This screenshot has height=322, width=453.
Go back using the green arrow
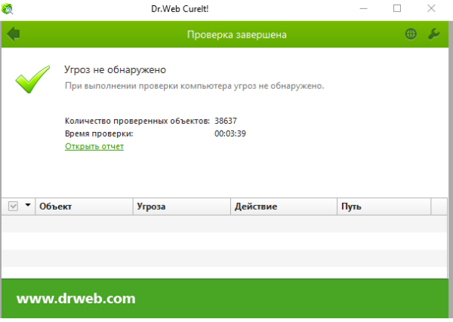[x=14, y=34]
